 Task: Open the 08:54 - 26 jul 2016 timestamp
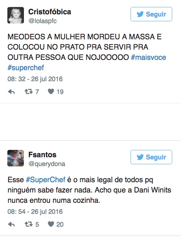[x=35, y=212]
